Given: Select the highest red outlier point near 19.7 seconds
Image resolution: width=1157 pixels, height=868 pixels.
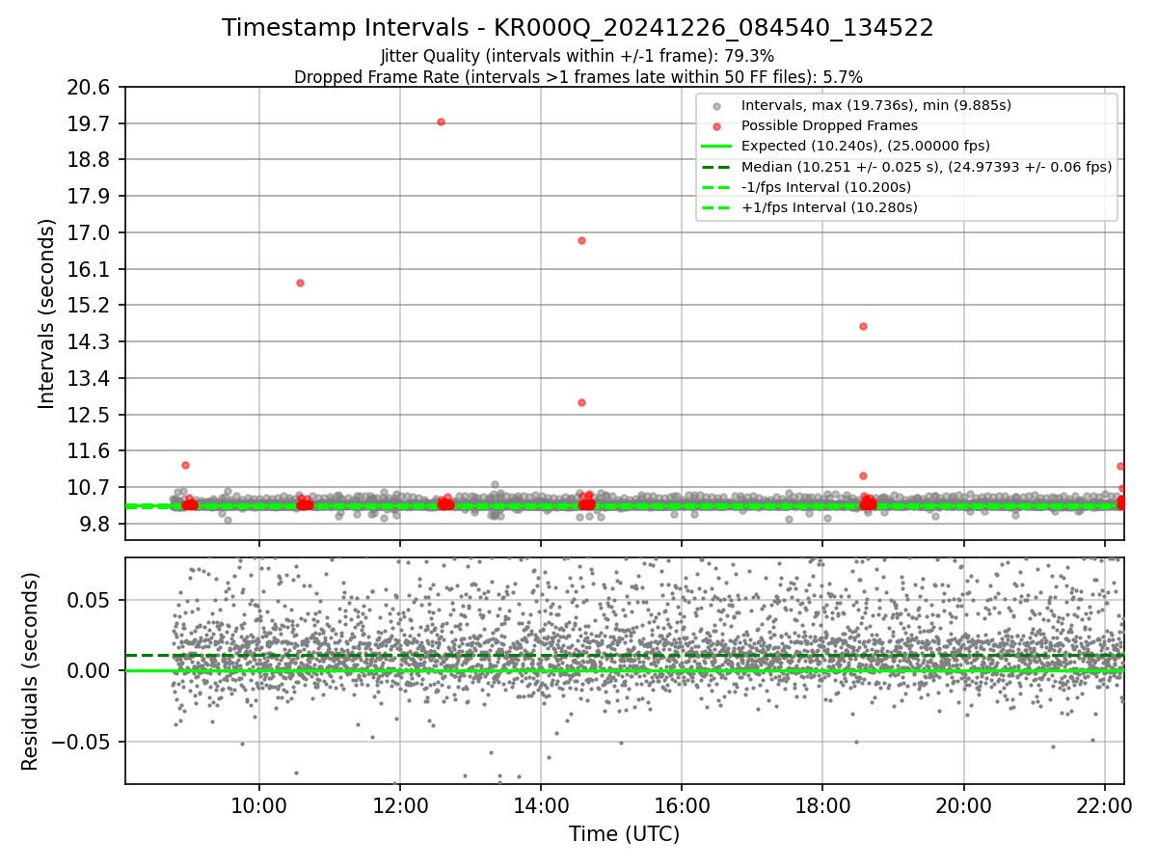Looking at the screenshot, I should coord(441,122).
